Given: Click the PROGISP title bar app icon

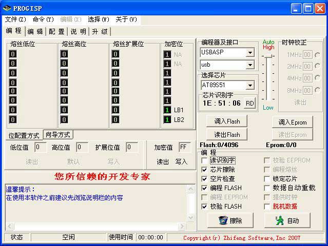Looking at the screenshot, I should (7, 8).
